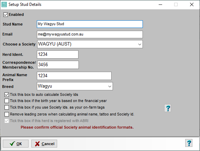Click the WAGYU (AUST) society combo box text
This screenshot has height=151, width=200.
[x=55, y=44]
